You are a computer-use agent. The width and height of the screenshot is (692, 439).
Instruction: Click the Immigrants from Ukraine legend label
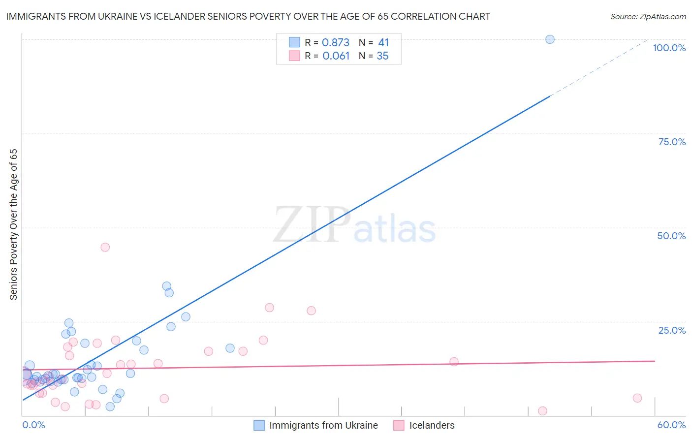coord(323,425)
